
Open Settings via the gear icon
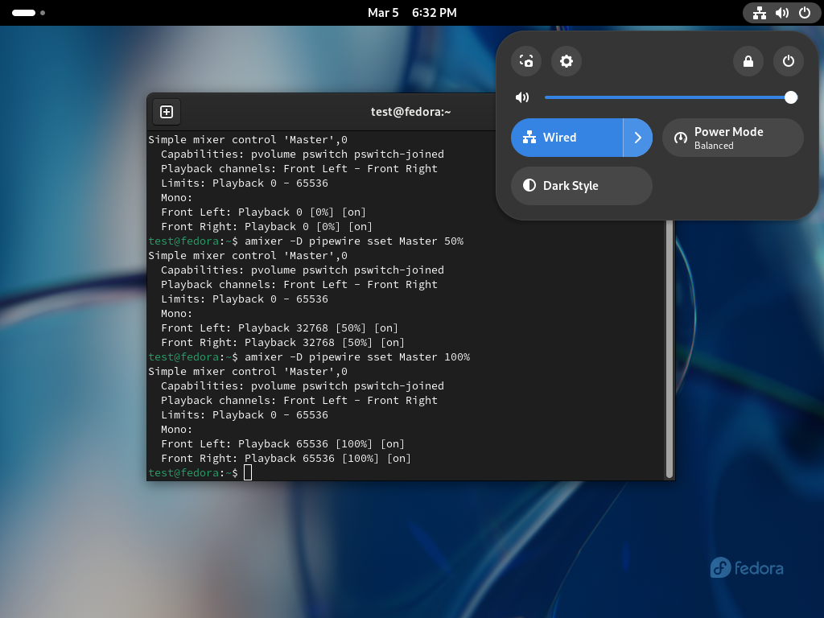click(x=566, y=61)
